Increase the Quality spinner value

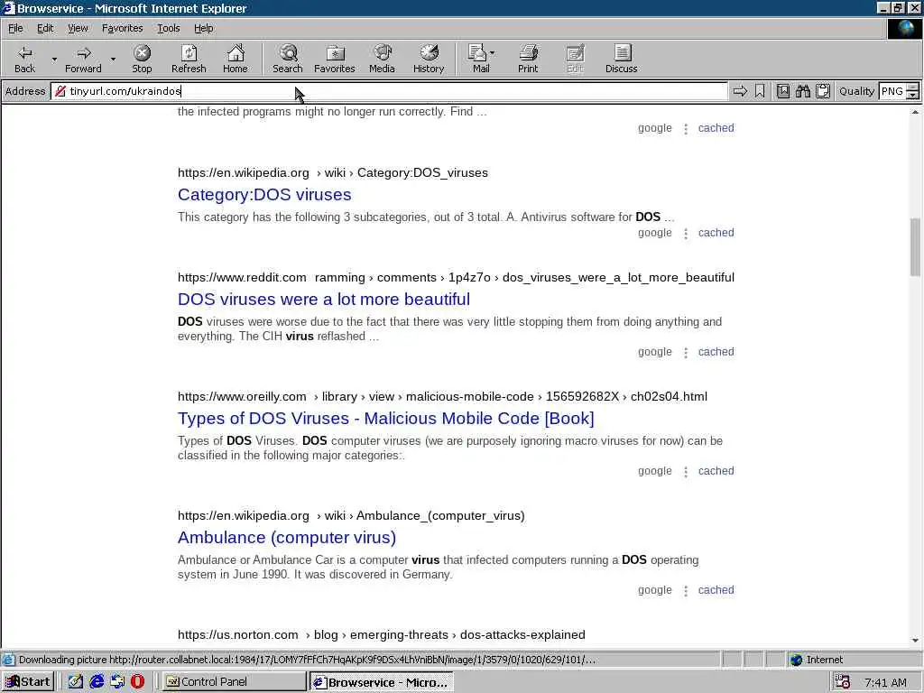click(x=912, y=88)
